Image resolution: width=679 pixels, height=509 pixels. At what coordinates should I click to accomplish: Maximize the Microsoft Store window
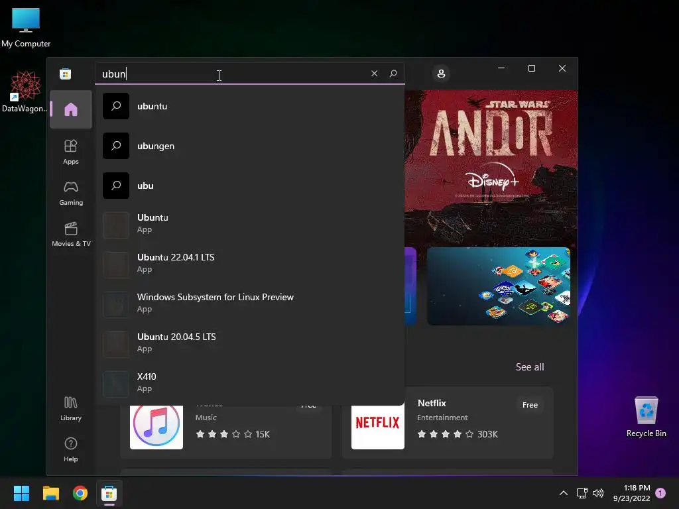click(x=532, y=68)
